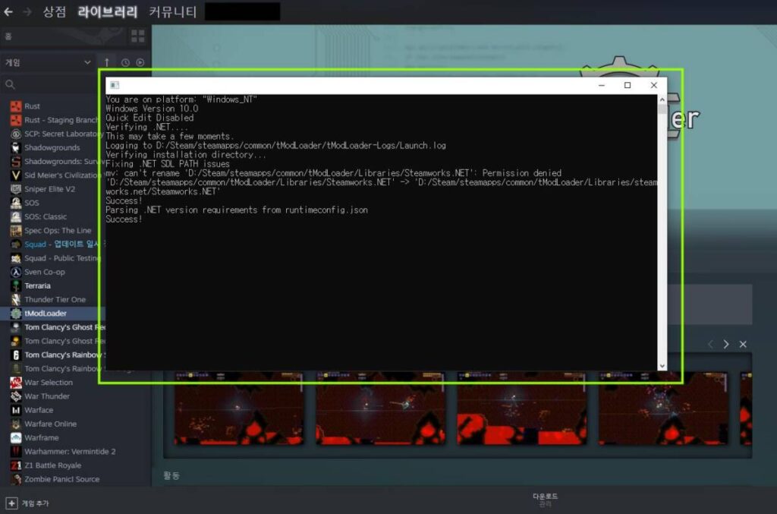Viewport: 777px width, 514px height.
Task: Click the back arrow in Steam navigation
Action: (x=8, y=11)
